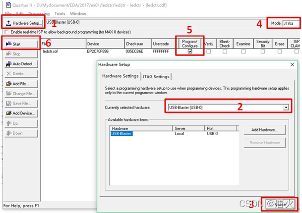The width and height of the screenshot is (302, 213).
Task: Click Usercode column header
Action: [164, 44]
